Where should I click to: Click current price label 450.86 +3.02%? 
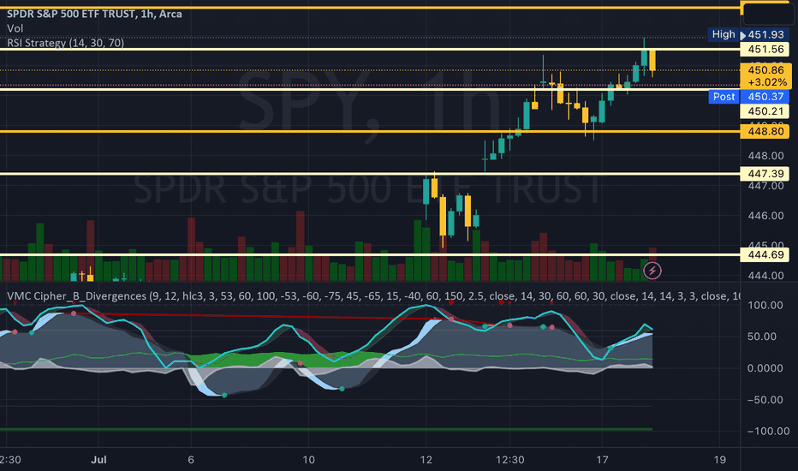tap(766, 76)
